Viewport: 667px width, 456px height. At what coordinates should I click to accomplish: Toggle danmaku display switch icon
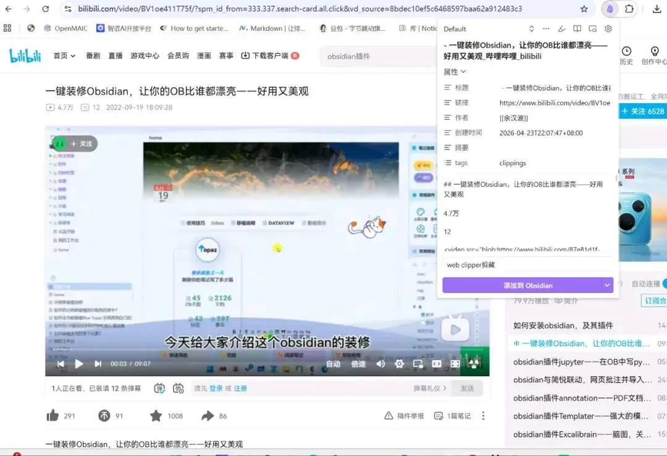point(159,388)
